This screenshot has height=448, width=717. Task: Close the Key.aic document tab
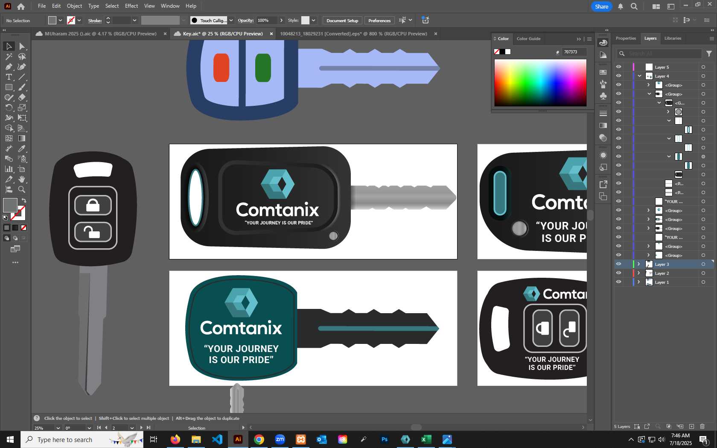pos(271,34)
